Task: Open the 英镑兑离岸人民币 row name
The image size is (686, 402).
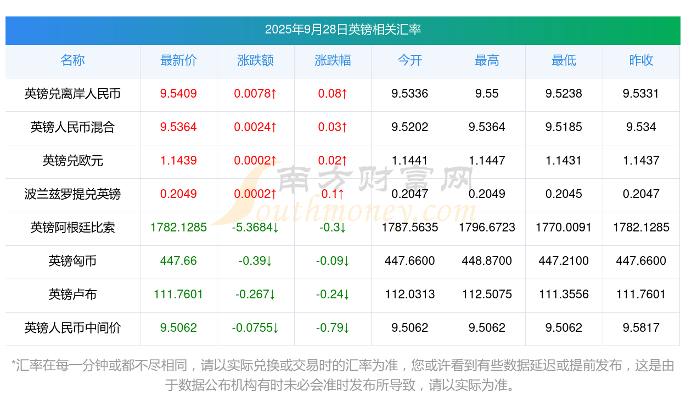Action: 72,94
